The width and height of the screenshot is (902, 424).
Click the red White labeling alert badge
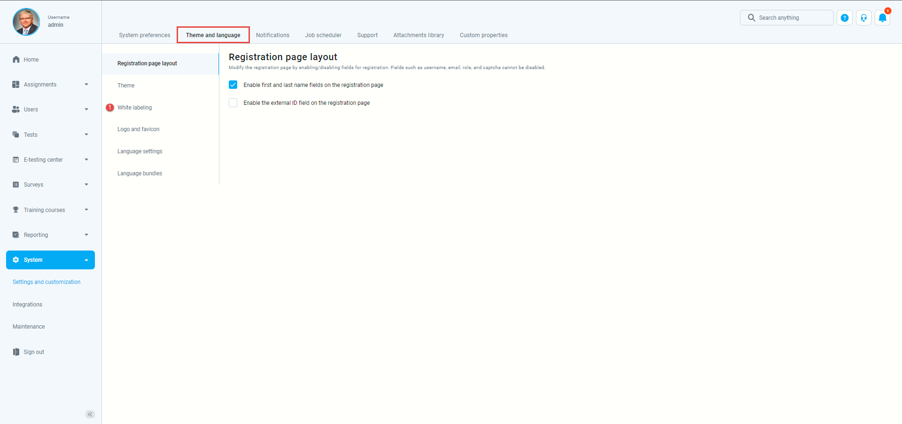pyautogui.click(x=110, y=108)
